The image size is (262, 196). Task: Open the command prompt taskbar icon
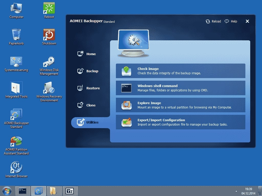pos(23,191)
